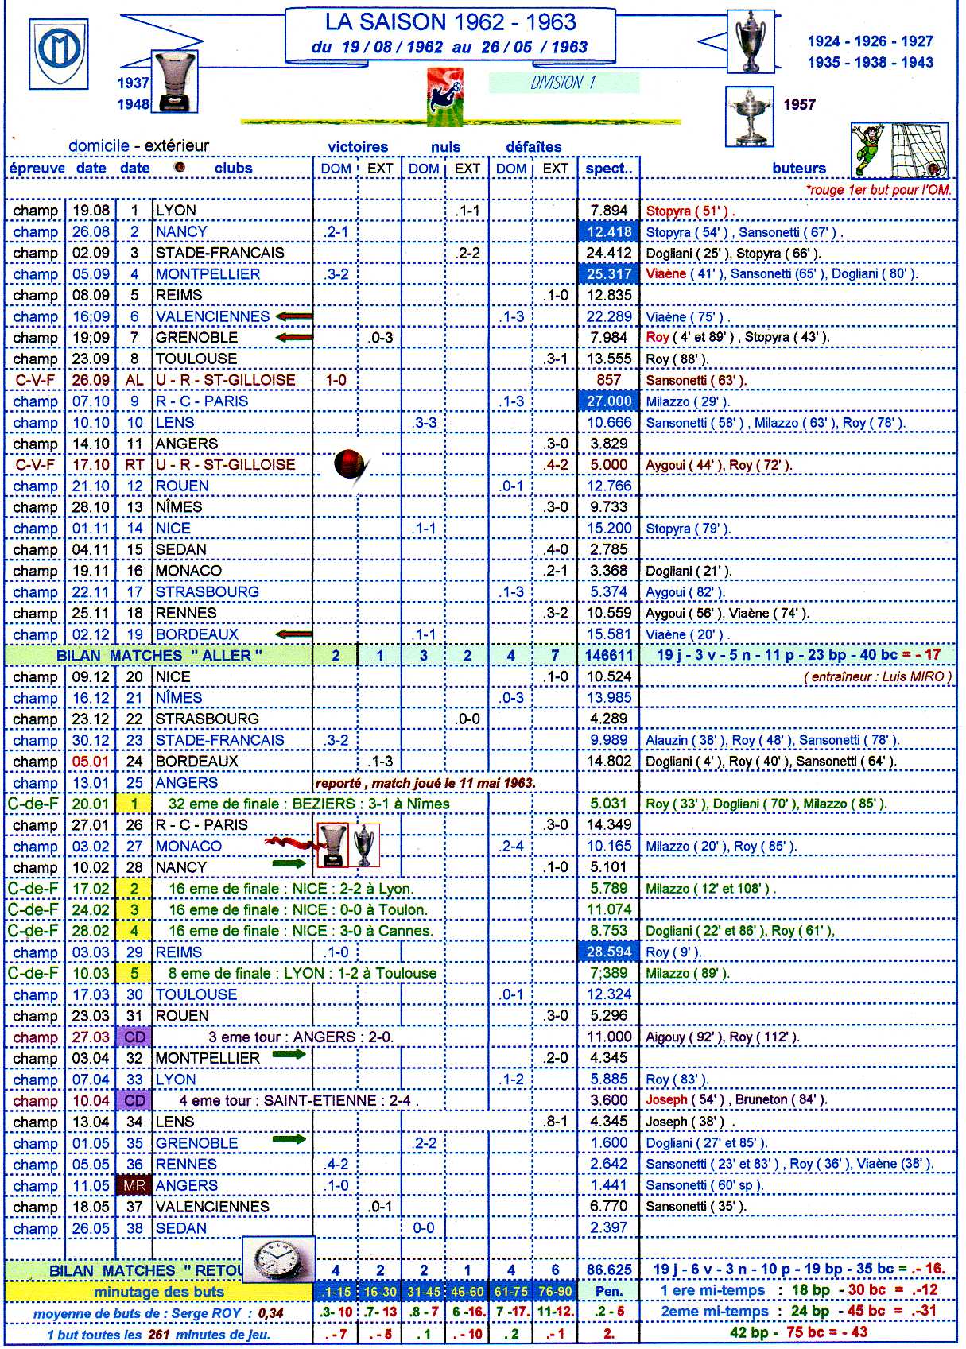
Task: Click the blue highlighted 28.594 attendance cell
Action: (x=608, y=952)
